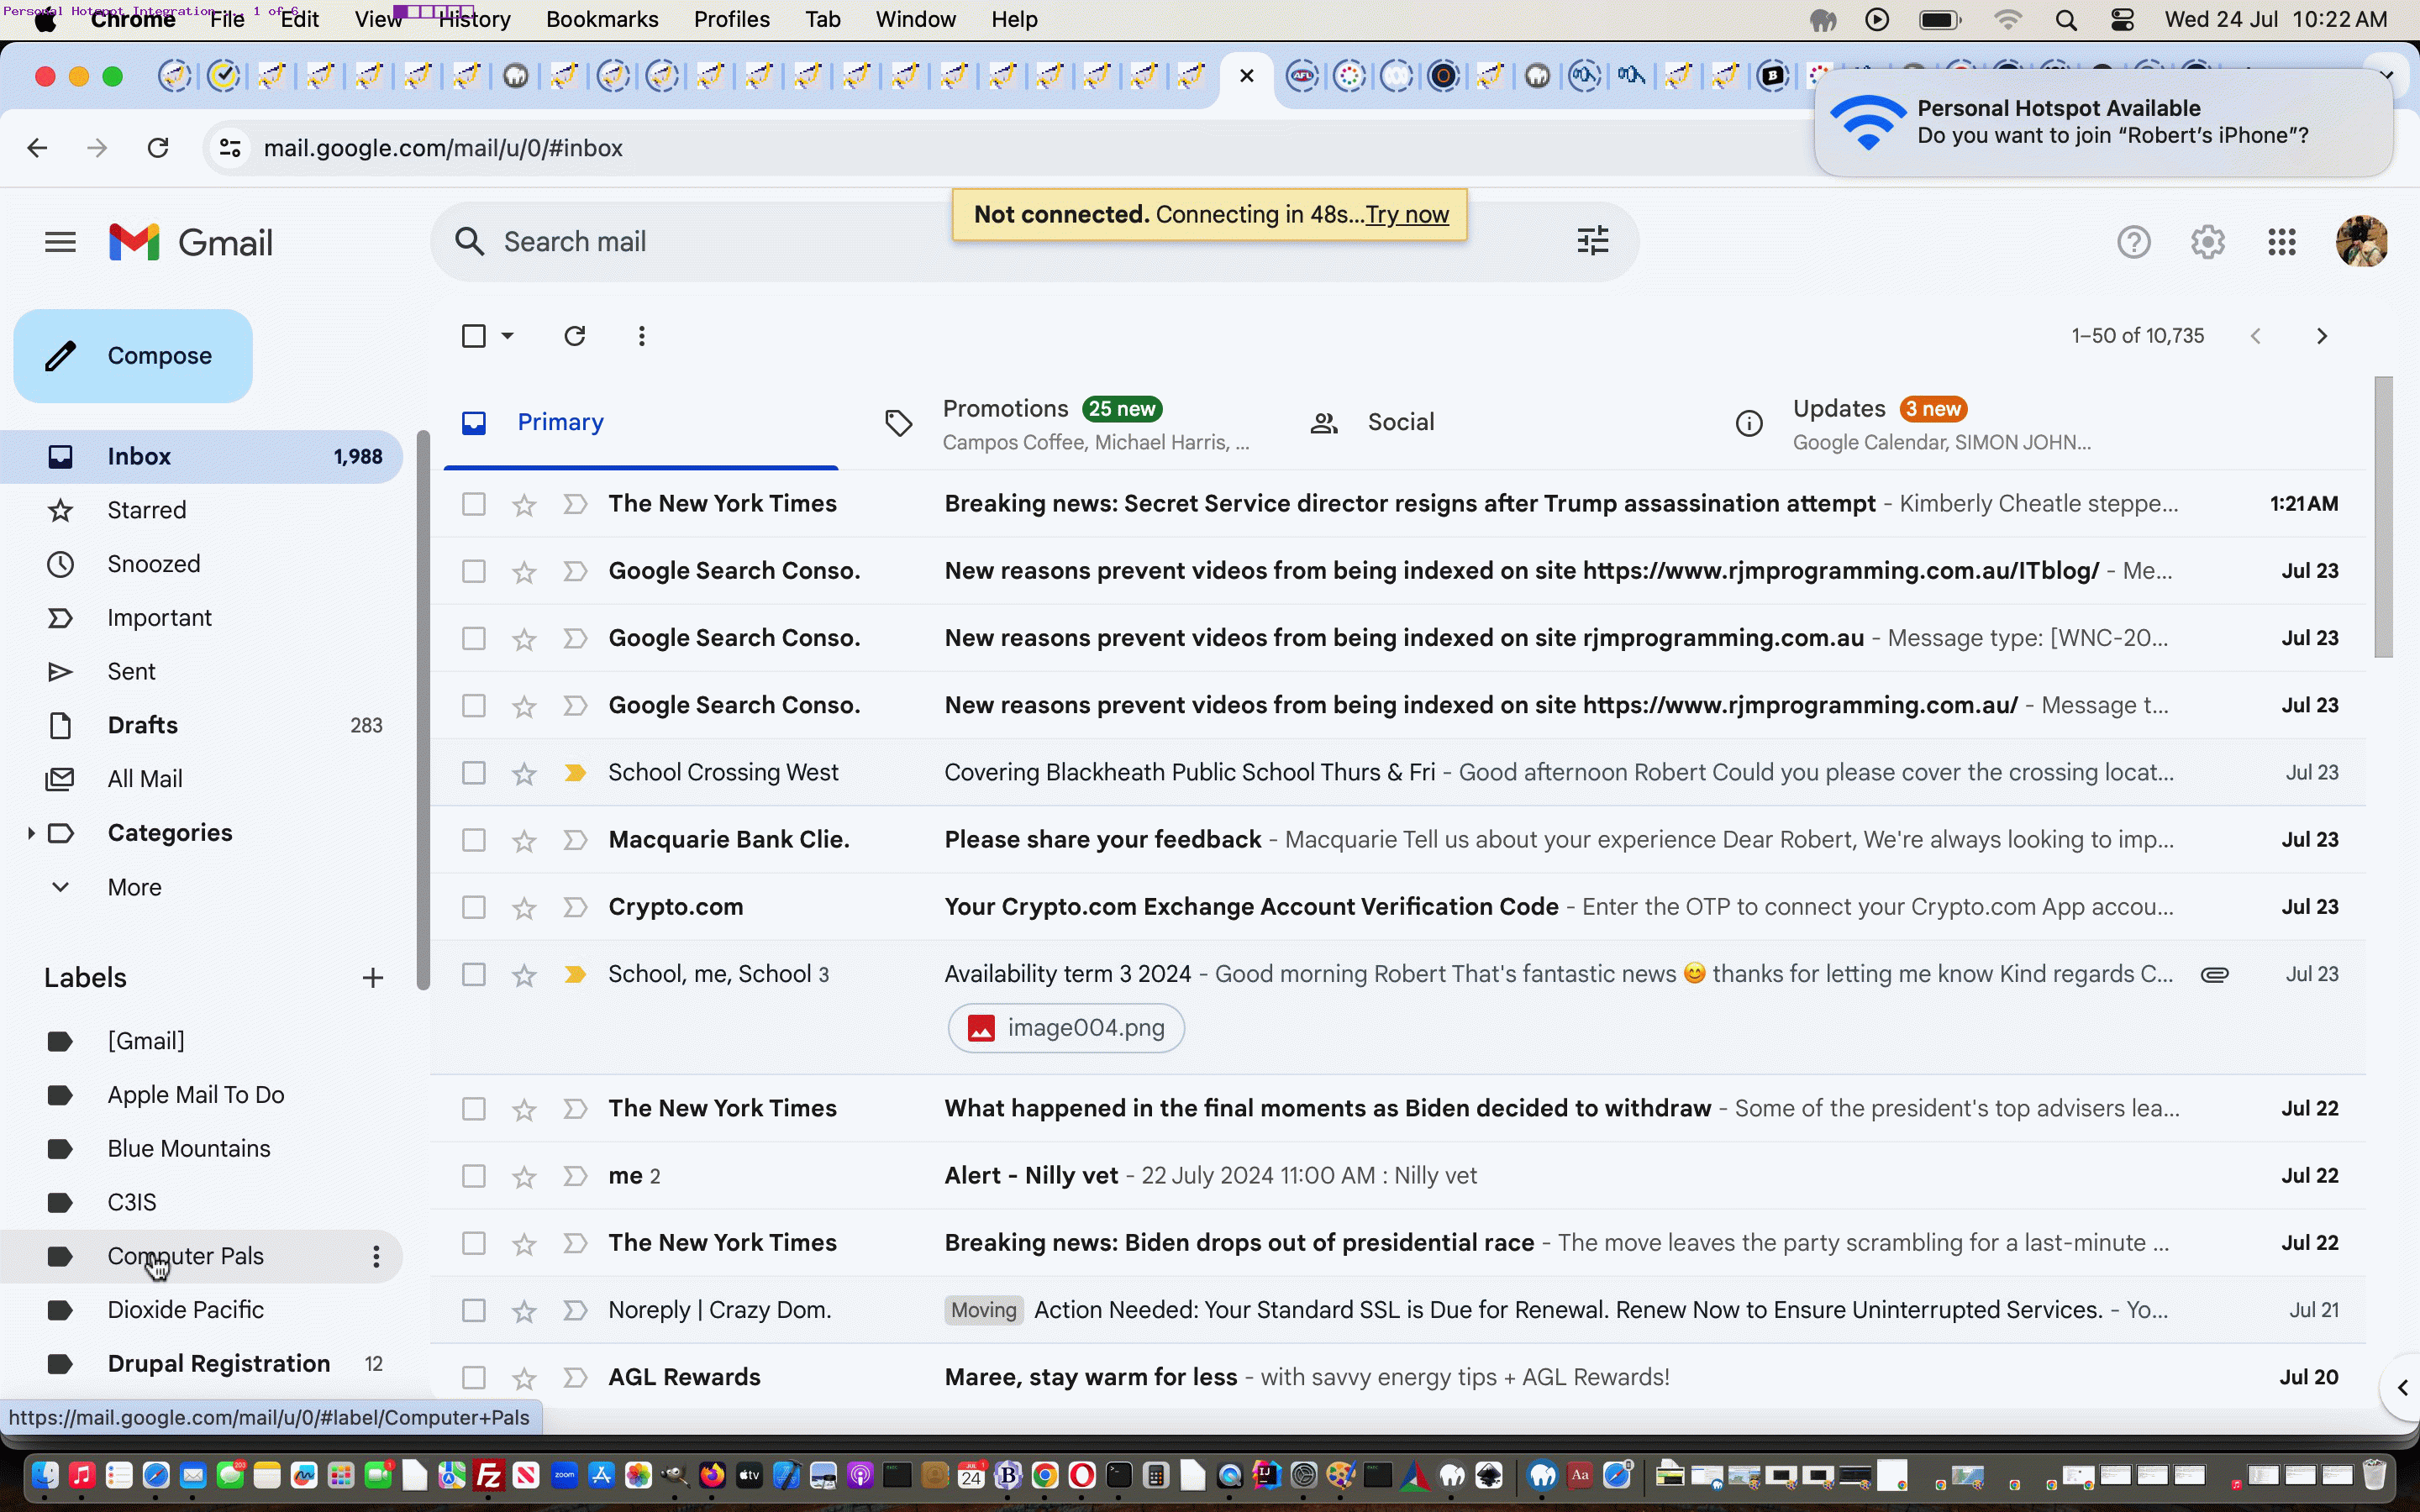
Task: Open macOS Control Centre icon
Action: click(x=2121, y=20)
